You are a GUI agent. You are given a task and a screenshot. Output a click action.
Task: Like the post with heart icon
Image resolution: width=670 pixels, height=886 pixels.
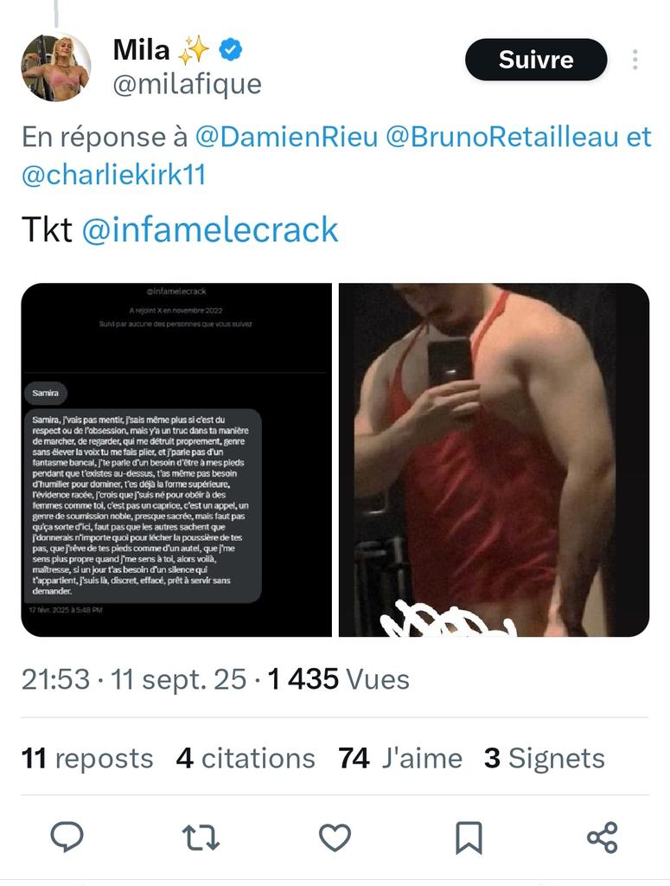[x=335, y=838]
